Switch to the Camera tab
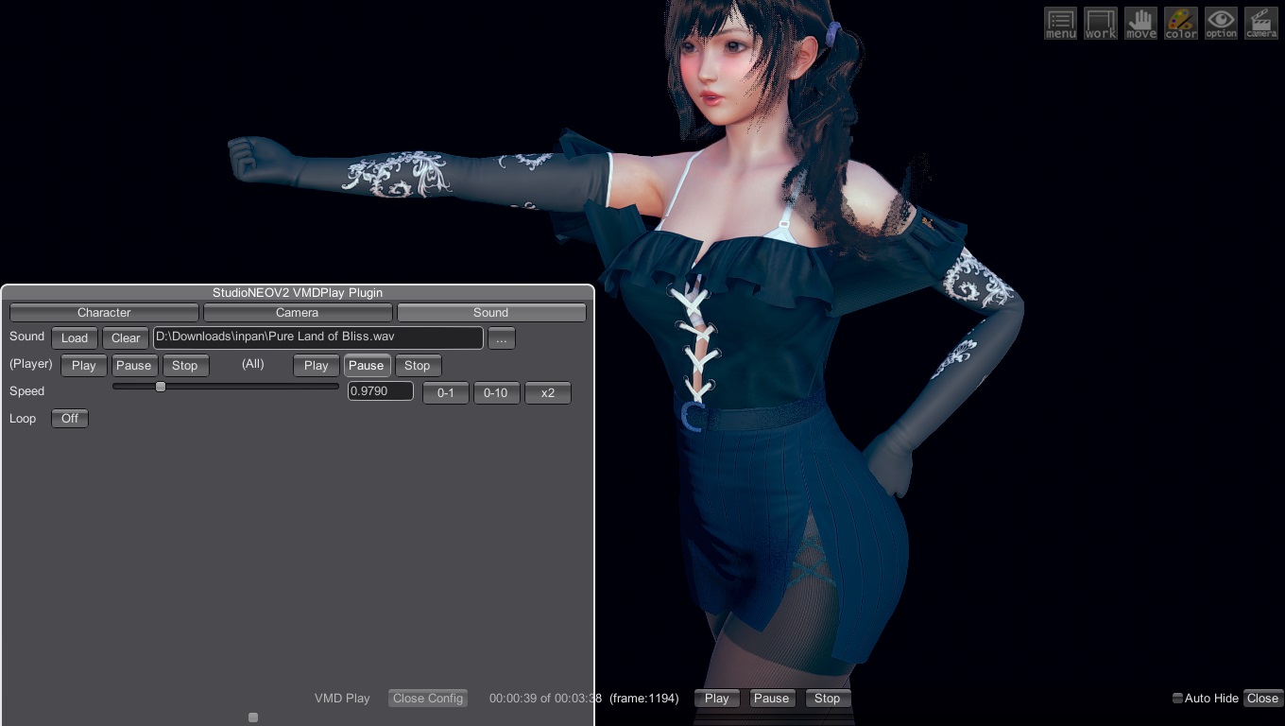Viewport: 1285px width, 726px height. click(x=297, y=312)
